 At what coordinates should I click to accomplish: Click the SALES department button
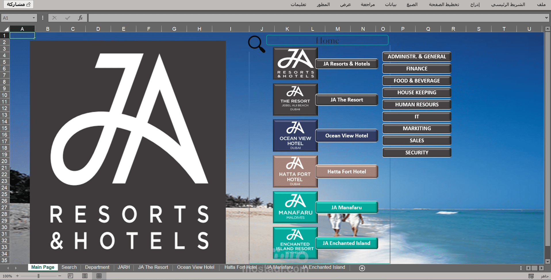(417, 141)
